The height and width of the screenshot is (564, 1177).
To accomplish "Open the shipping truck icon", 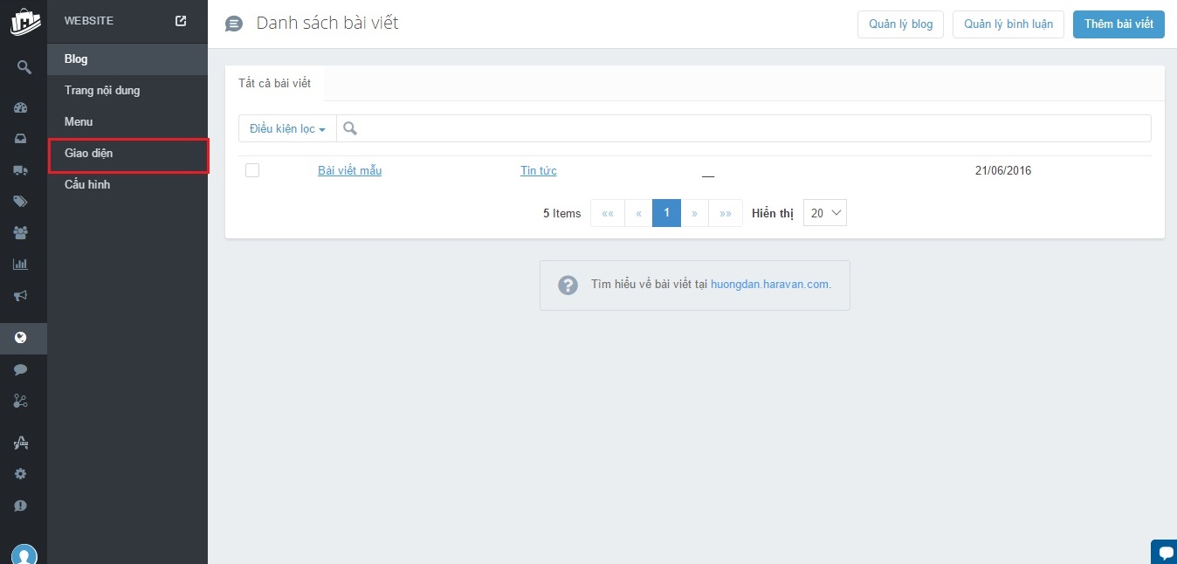I will [x=21, y=170].
